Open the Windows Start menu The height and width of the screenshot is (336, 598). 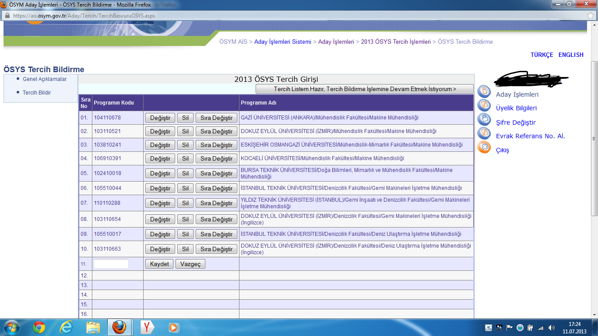pos(11,327)
